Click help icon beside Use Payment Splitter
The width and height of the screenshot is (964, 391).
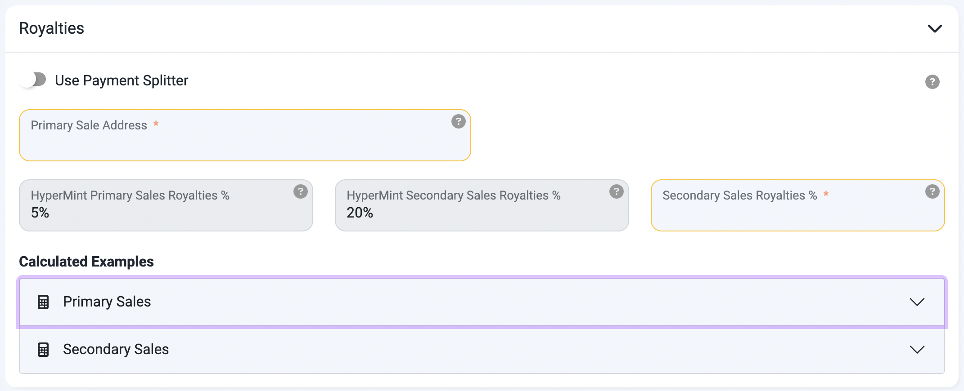(932, 82)
